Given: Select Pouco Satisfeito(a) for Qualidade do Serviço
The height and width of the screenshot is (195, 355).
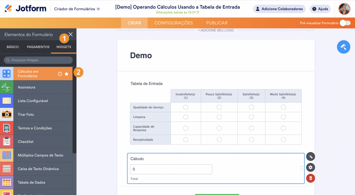Looking at the screenshot, I should 219,107.
